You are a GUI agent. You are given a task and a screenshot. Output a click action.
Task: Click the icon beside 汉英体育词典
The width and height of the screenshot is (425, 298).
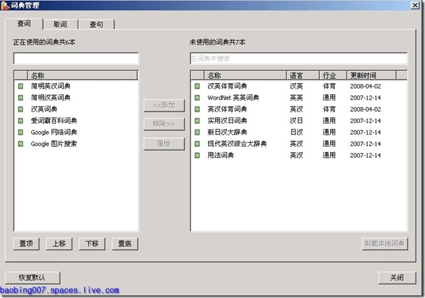pos(197,87)
